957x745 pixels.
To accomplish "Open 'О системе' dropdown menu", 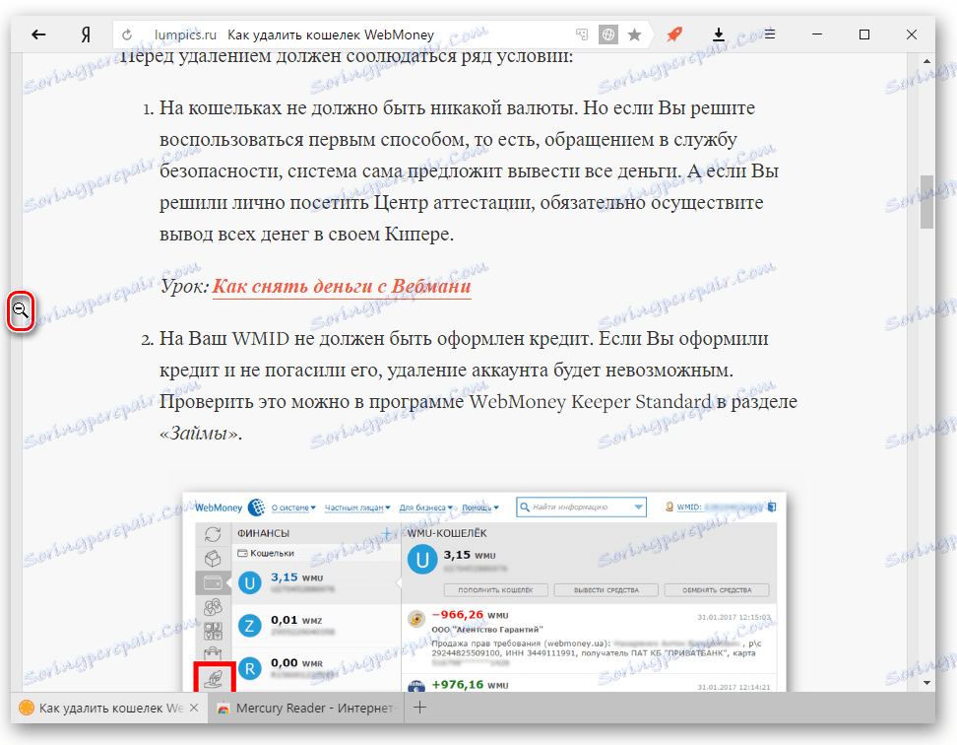I will pyautogui.click(x=293, y=508).
